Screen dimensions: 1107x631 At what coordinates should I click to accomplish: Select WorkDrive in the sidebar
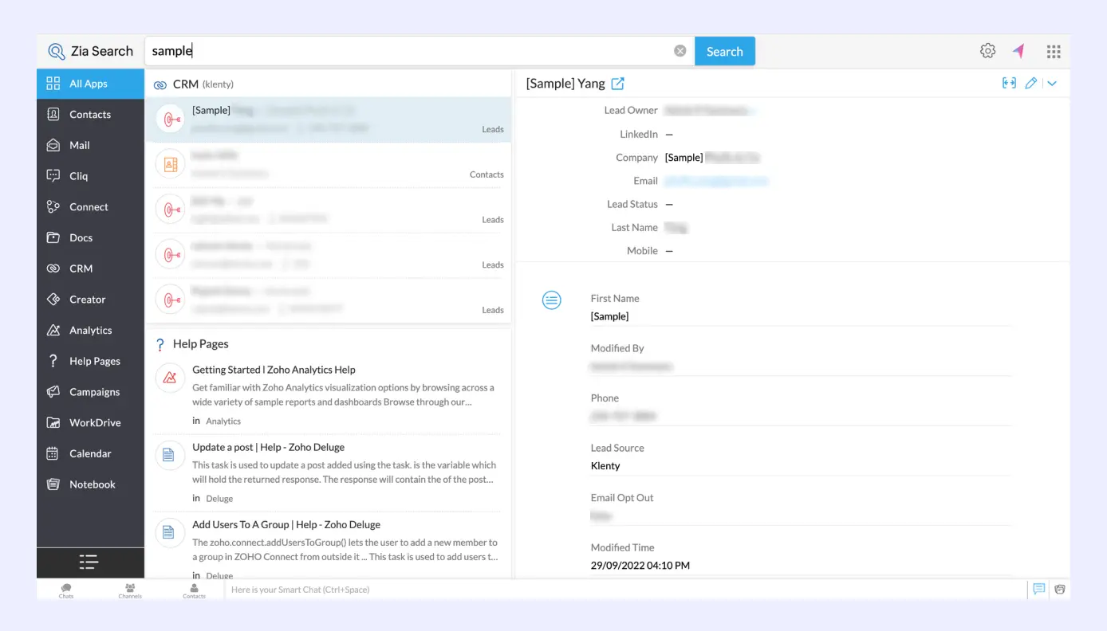pyautogui.click(x=90, y=422)
